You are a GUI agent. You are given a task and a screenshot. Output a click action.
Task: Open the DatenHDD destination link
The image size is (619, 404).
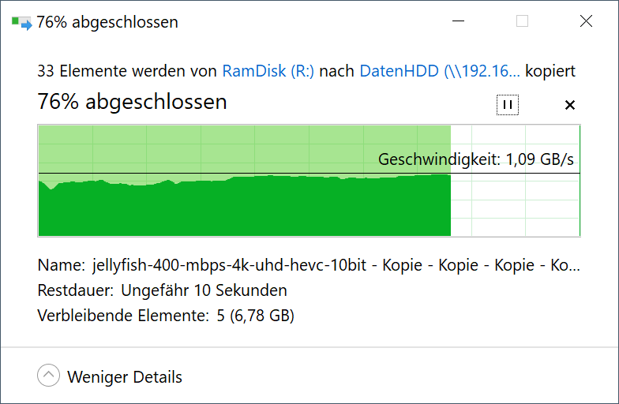click(x=440, y=71)
